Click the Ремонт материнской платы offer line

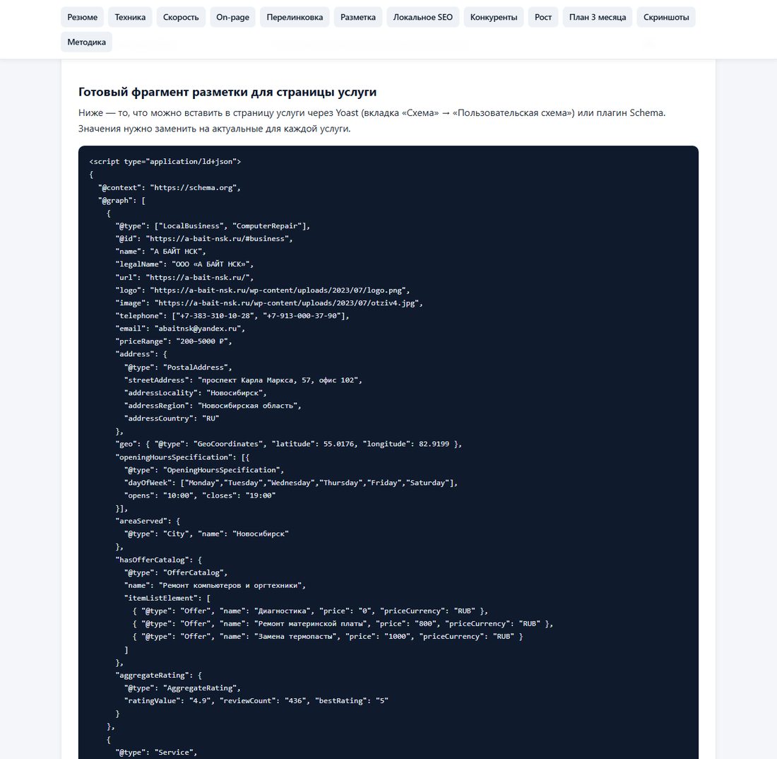(x=343, y=623)
